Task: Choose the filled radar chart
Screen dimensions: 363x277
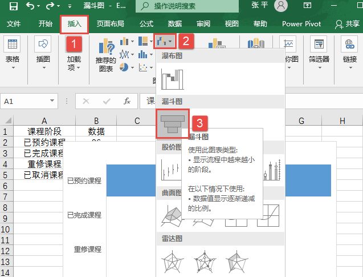Action: pos(236,263)
